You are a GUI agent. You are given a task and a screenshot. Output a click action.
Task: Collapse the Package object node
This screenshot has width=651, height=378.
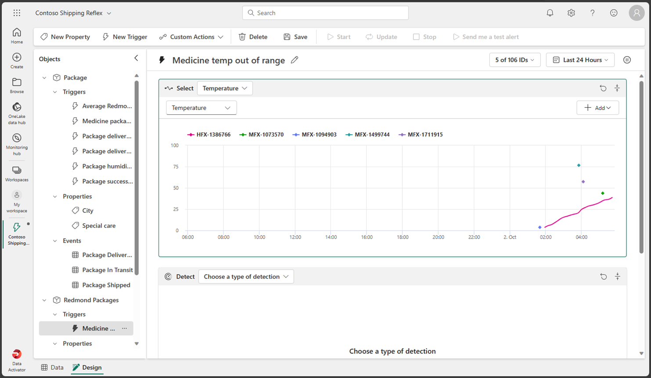[44, 78]
